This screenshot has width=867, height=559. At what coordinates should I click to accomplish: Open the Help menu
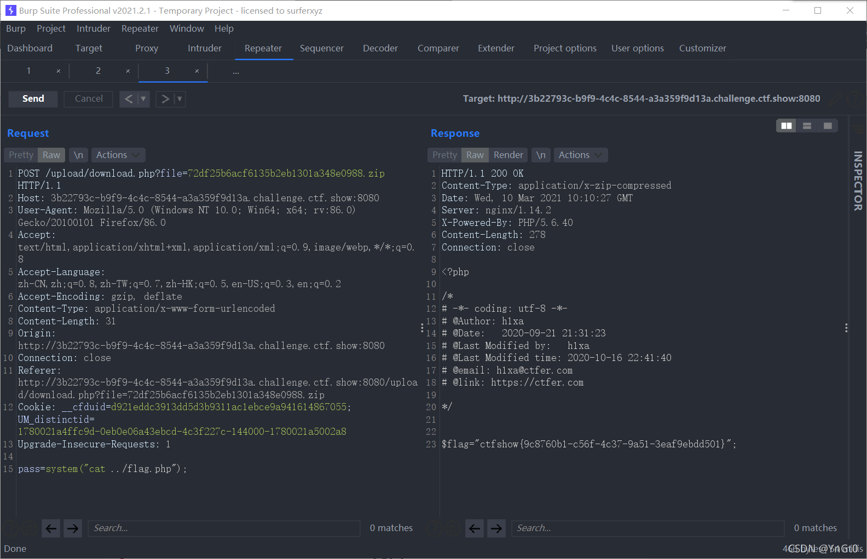(224, 28)
